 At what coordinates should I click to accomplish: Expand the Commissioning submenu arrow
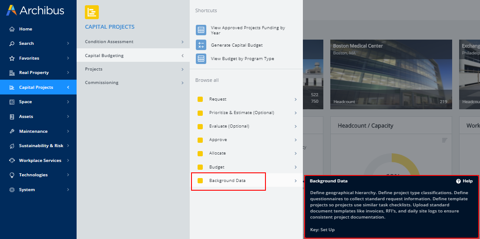pyautogui.click(x=182, y=83)
